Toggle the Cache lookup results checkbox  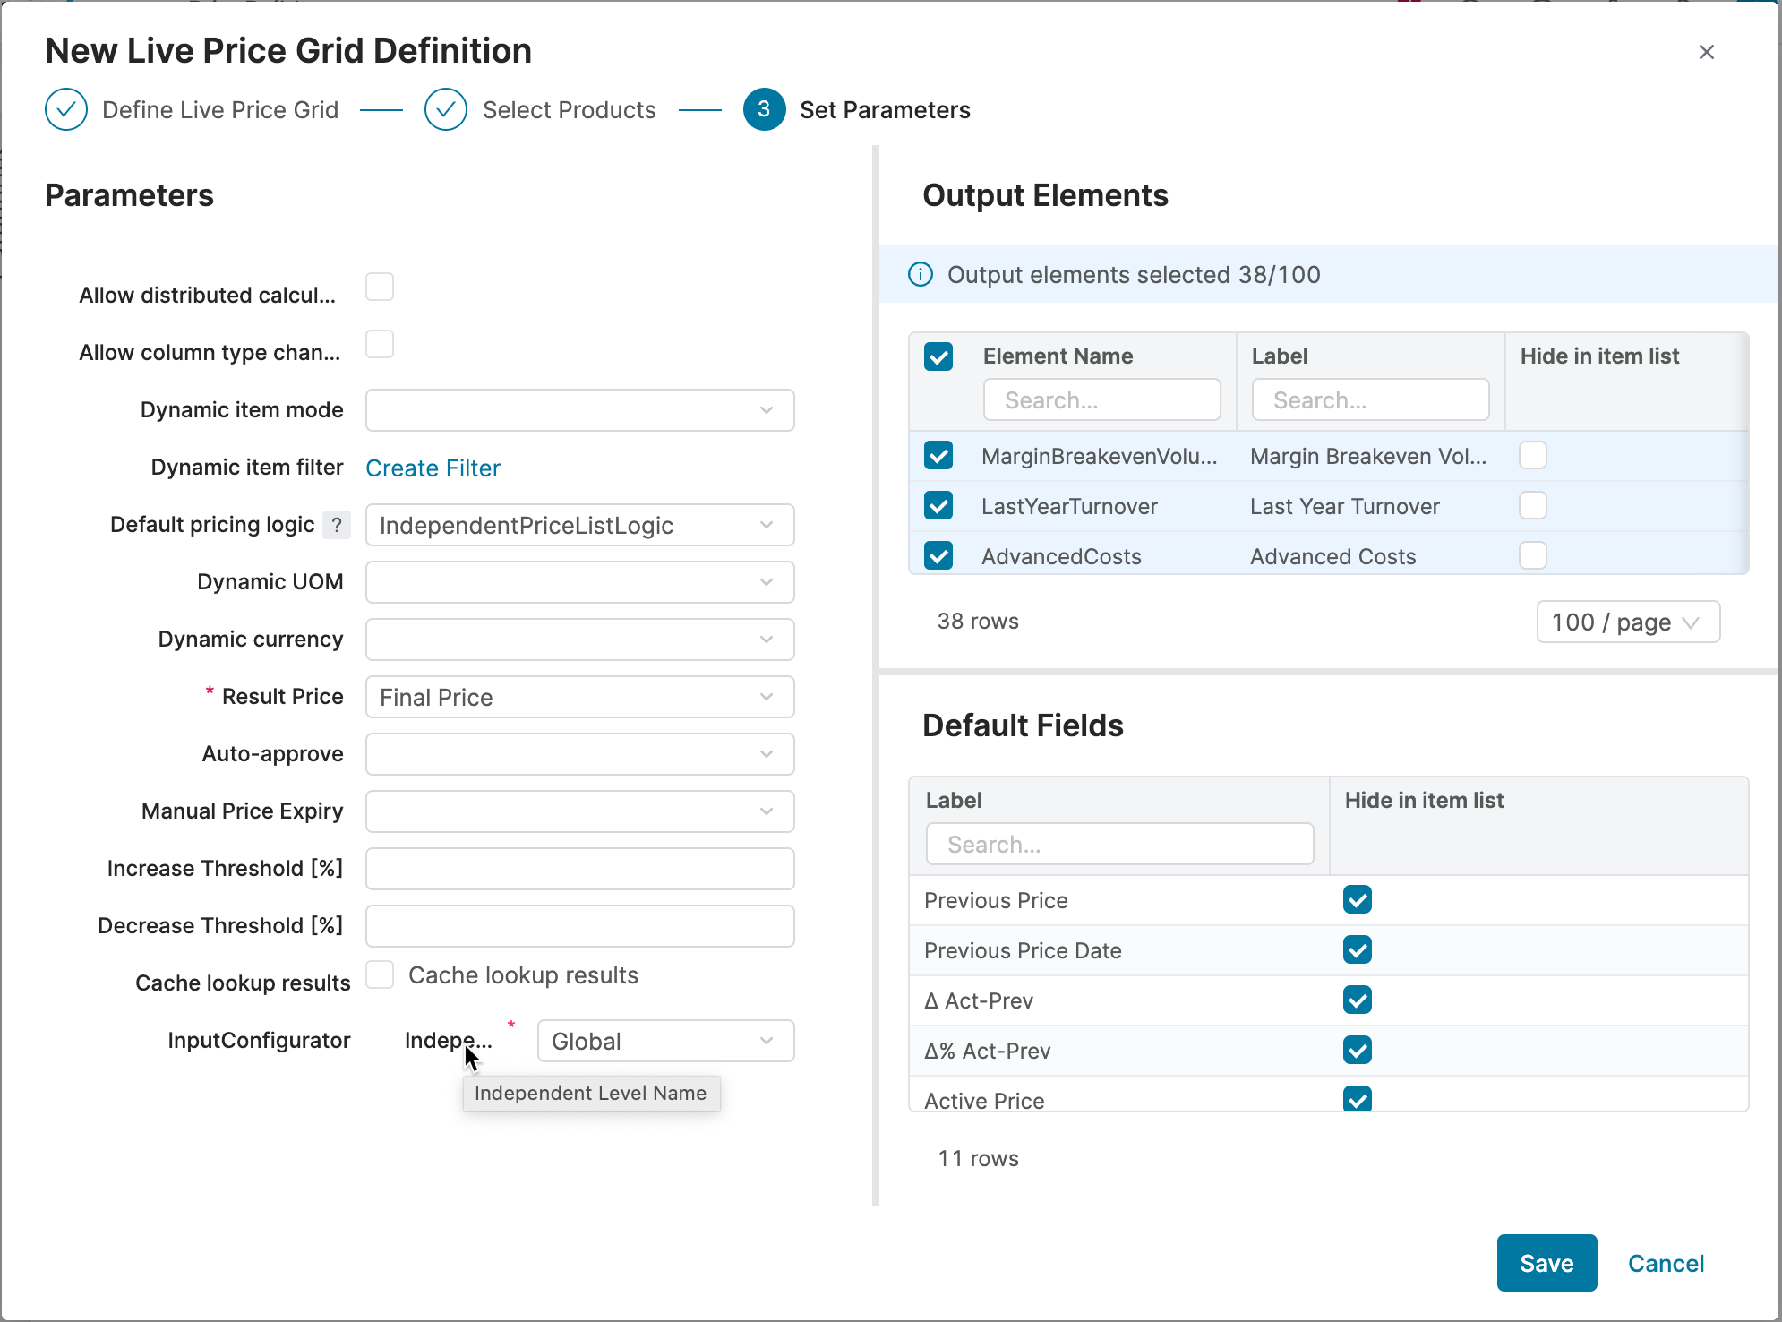tap(380, 975)
